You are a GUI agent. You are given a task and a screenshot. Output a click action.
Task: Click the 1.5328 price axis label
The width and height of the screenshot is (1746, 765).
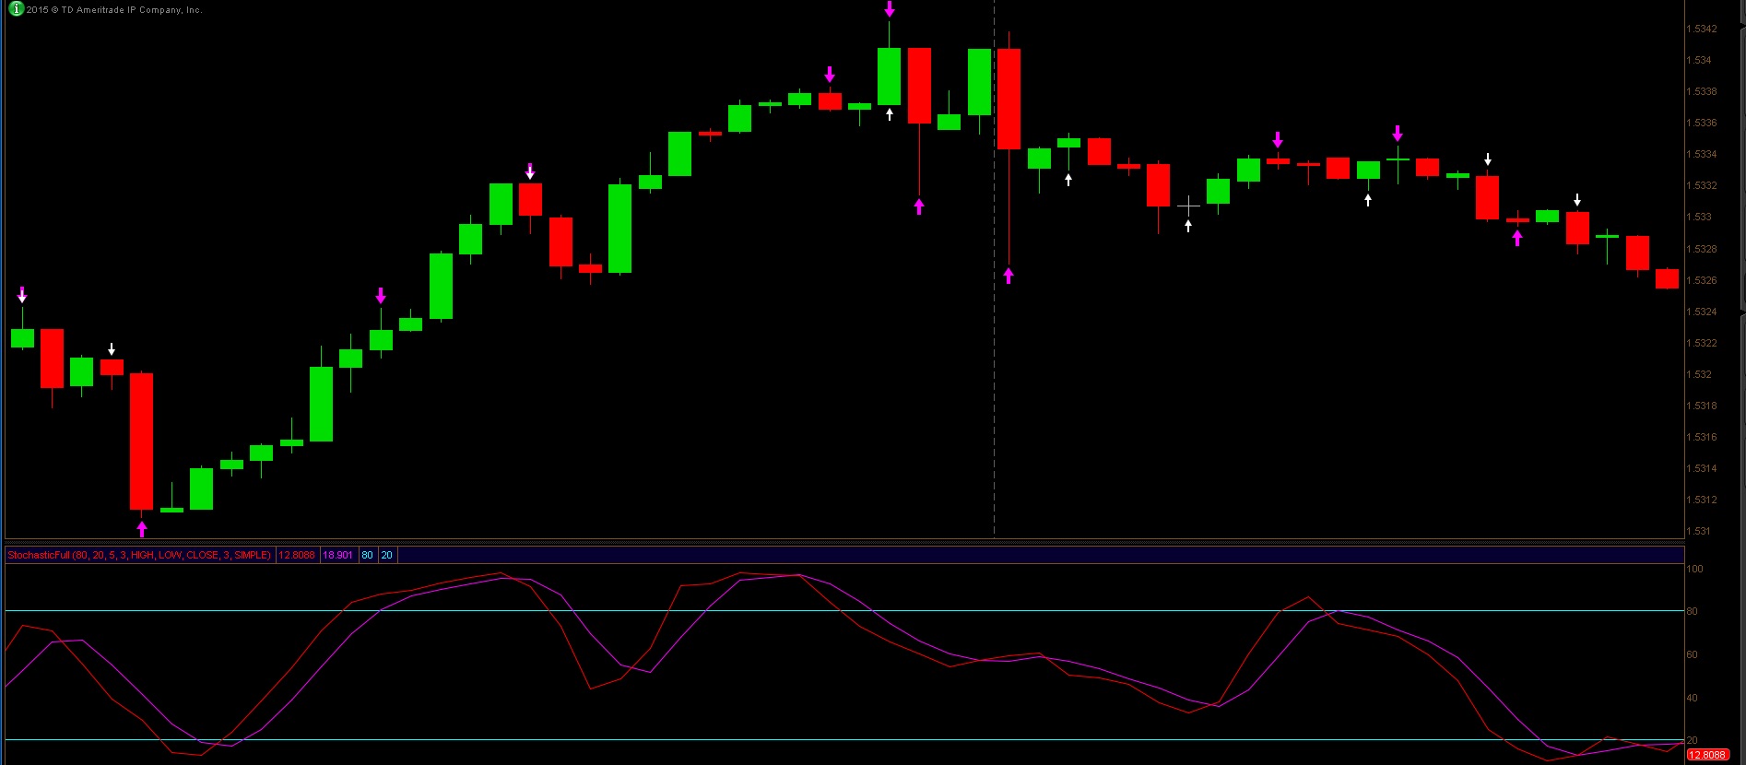(x=1701, y=249)
